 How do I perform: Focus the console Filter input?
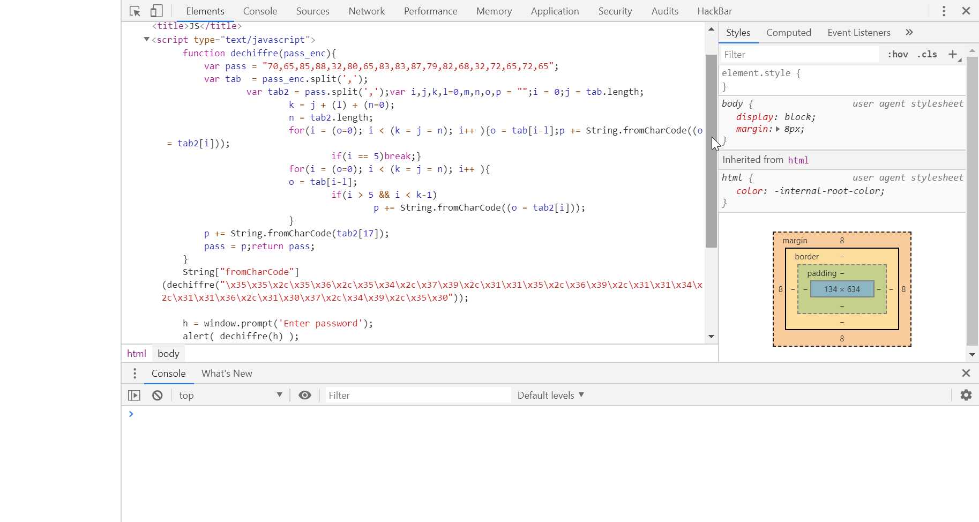pyautogui.click(x=418, y=396)
